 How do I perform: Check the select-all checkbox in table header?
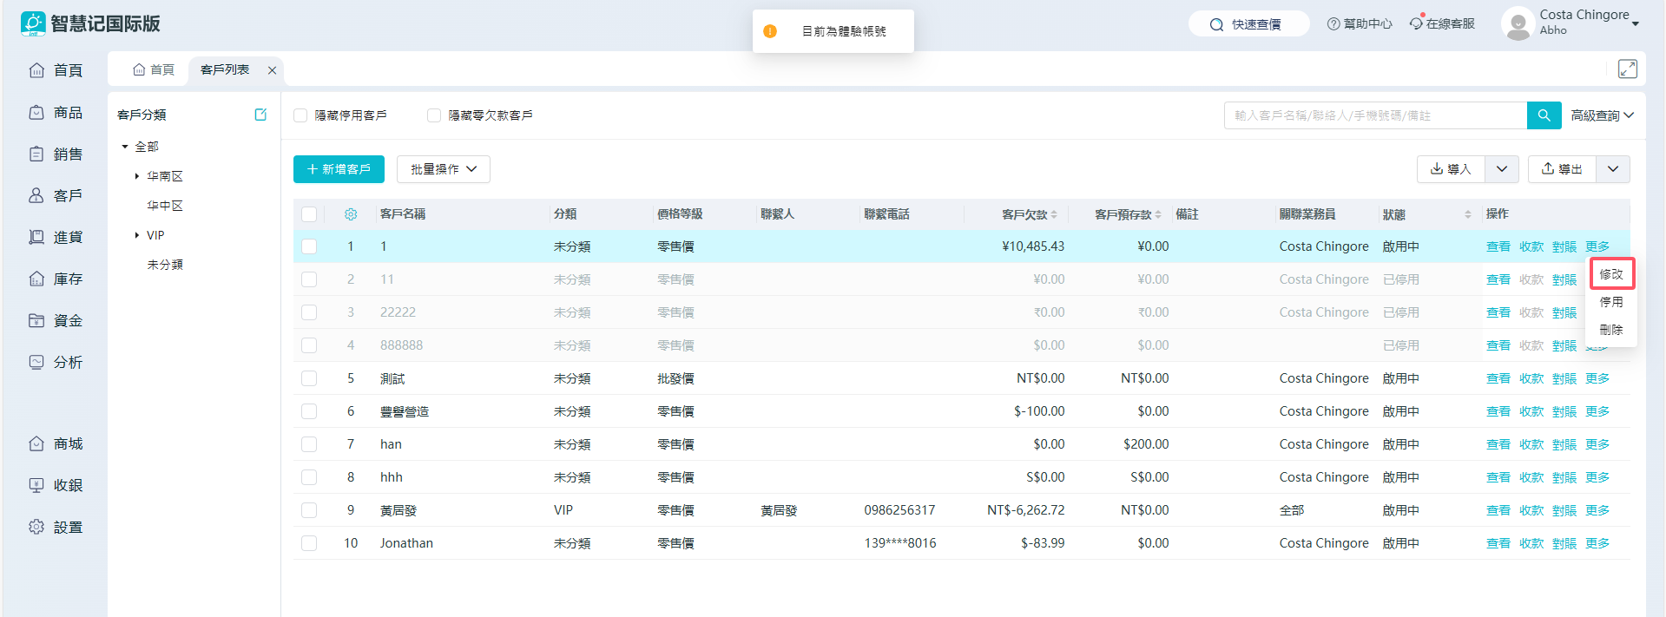click(309, 214)
